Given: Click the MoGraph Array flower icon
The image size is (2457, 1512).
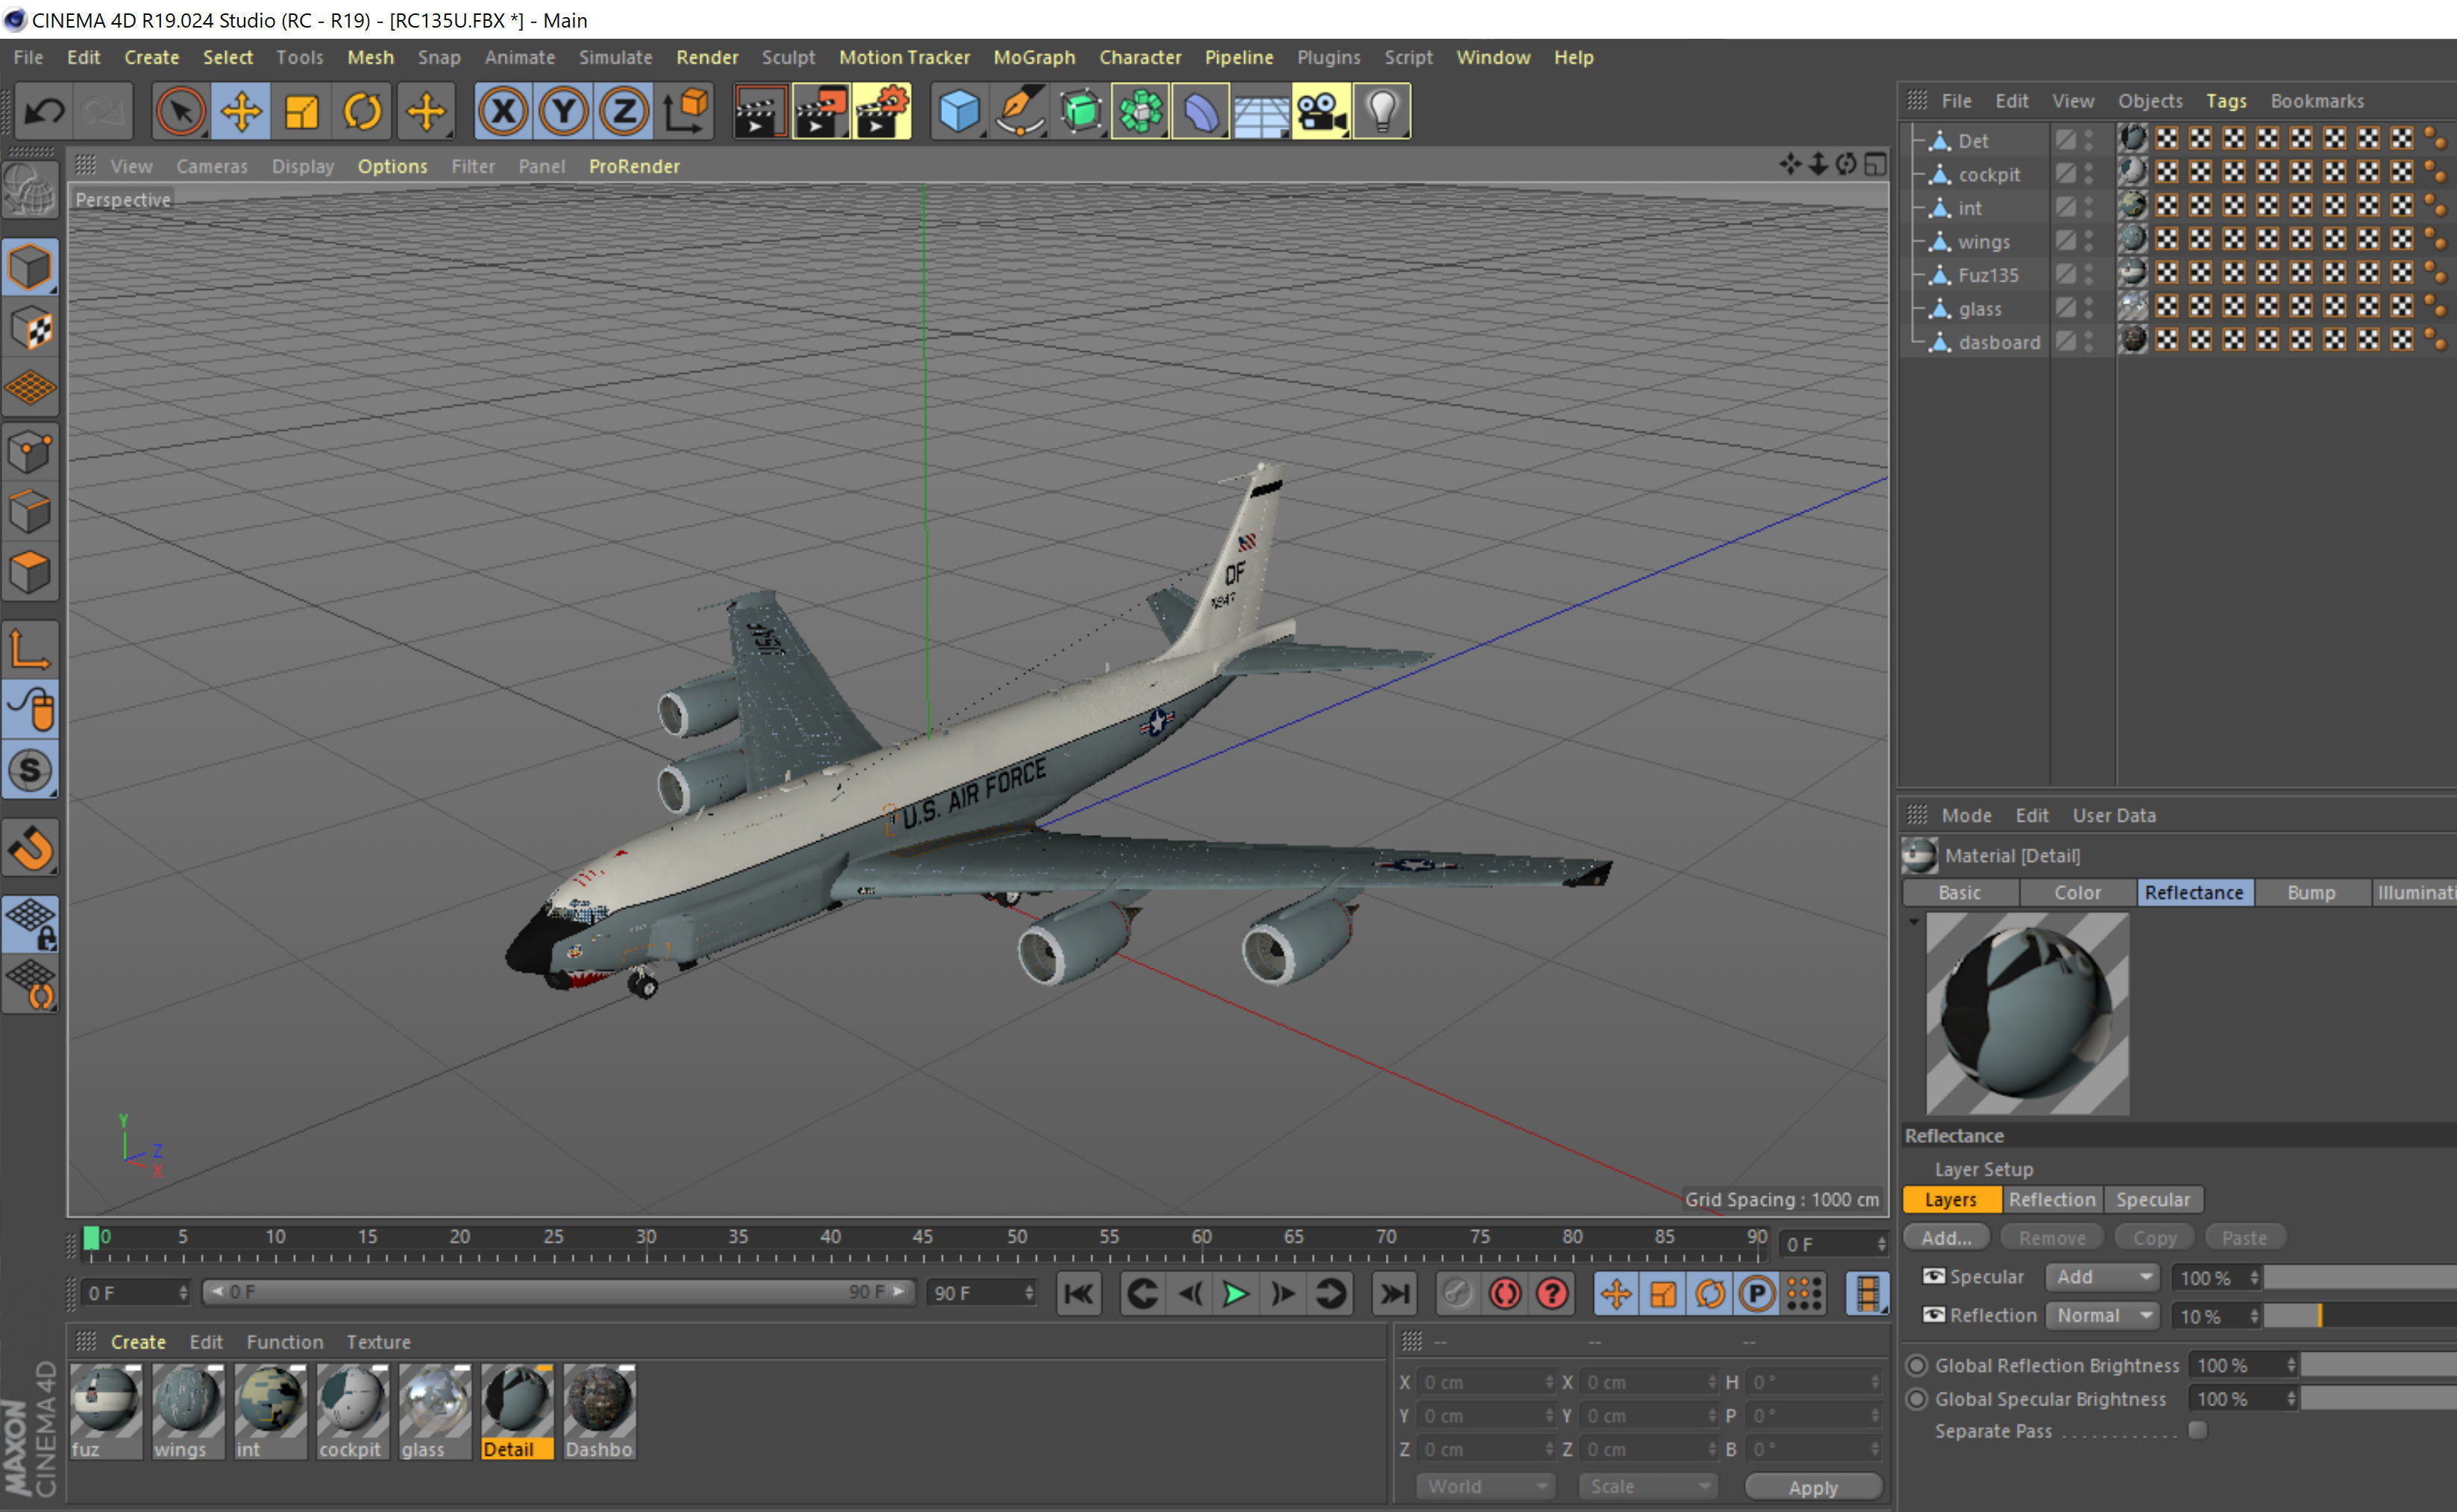Looking at the screenshot, I should coord(1140,111).
